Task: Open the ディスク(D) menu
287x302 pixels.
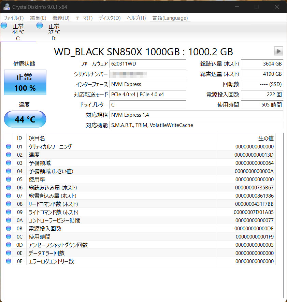Action: [x=110, y=18]
